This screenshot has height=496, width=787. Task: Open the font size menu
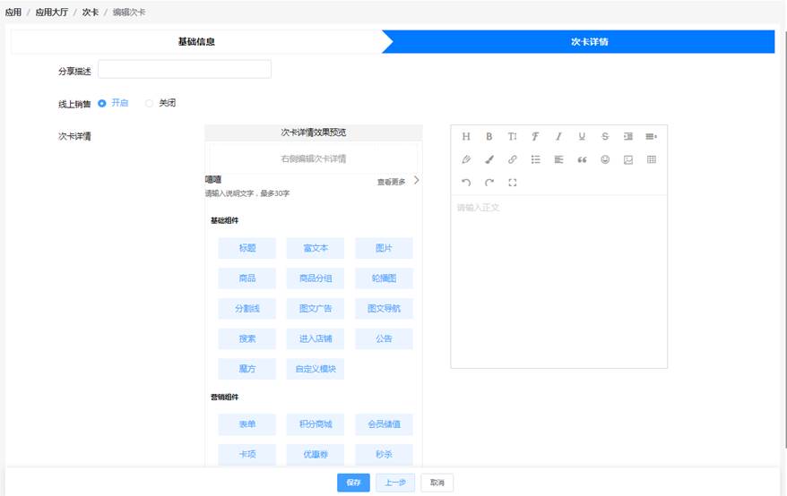pos(513,137)
